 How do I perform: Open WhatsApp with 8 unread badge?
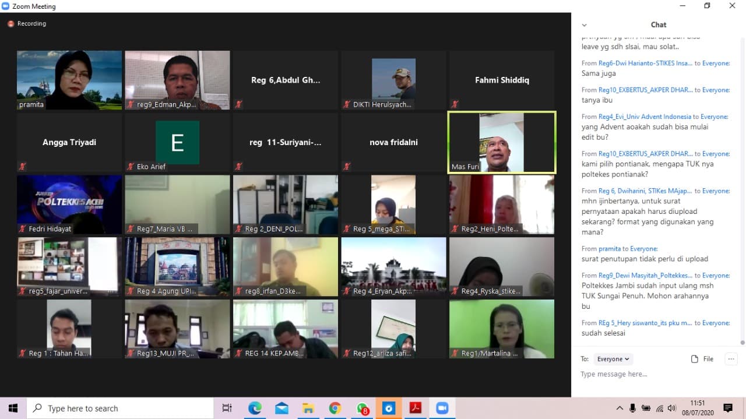click(x=362, y=409)
